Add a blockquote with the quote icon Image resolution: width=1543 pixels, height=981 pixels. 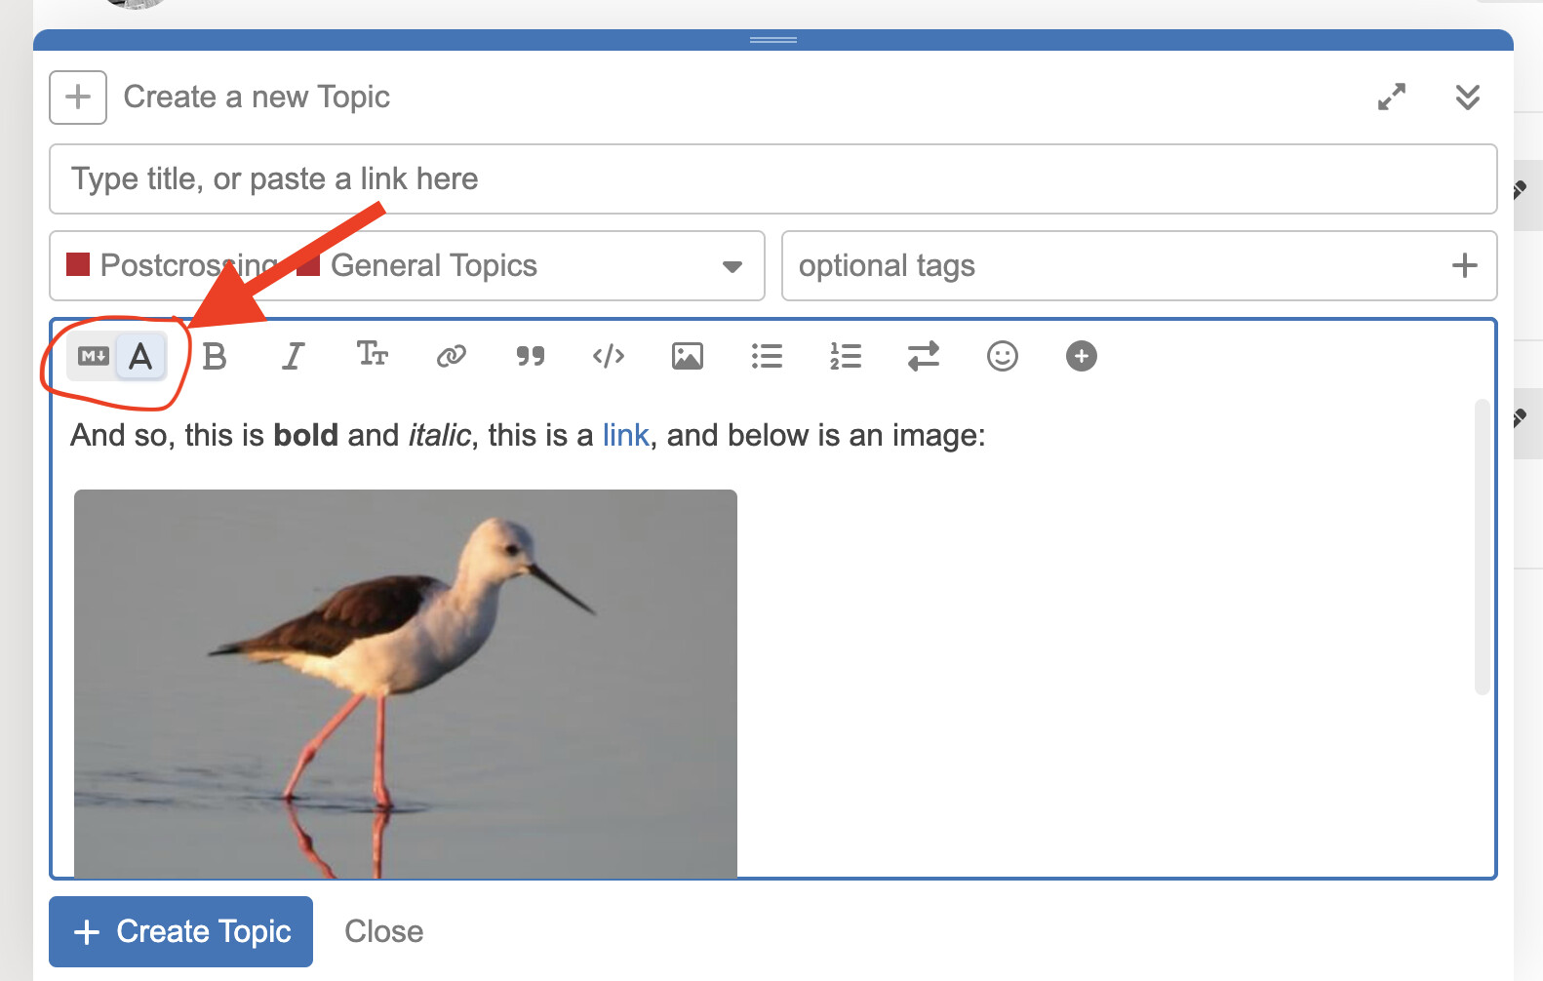(530, 357)
